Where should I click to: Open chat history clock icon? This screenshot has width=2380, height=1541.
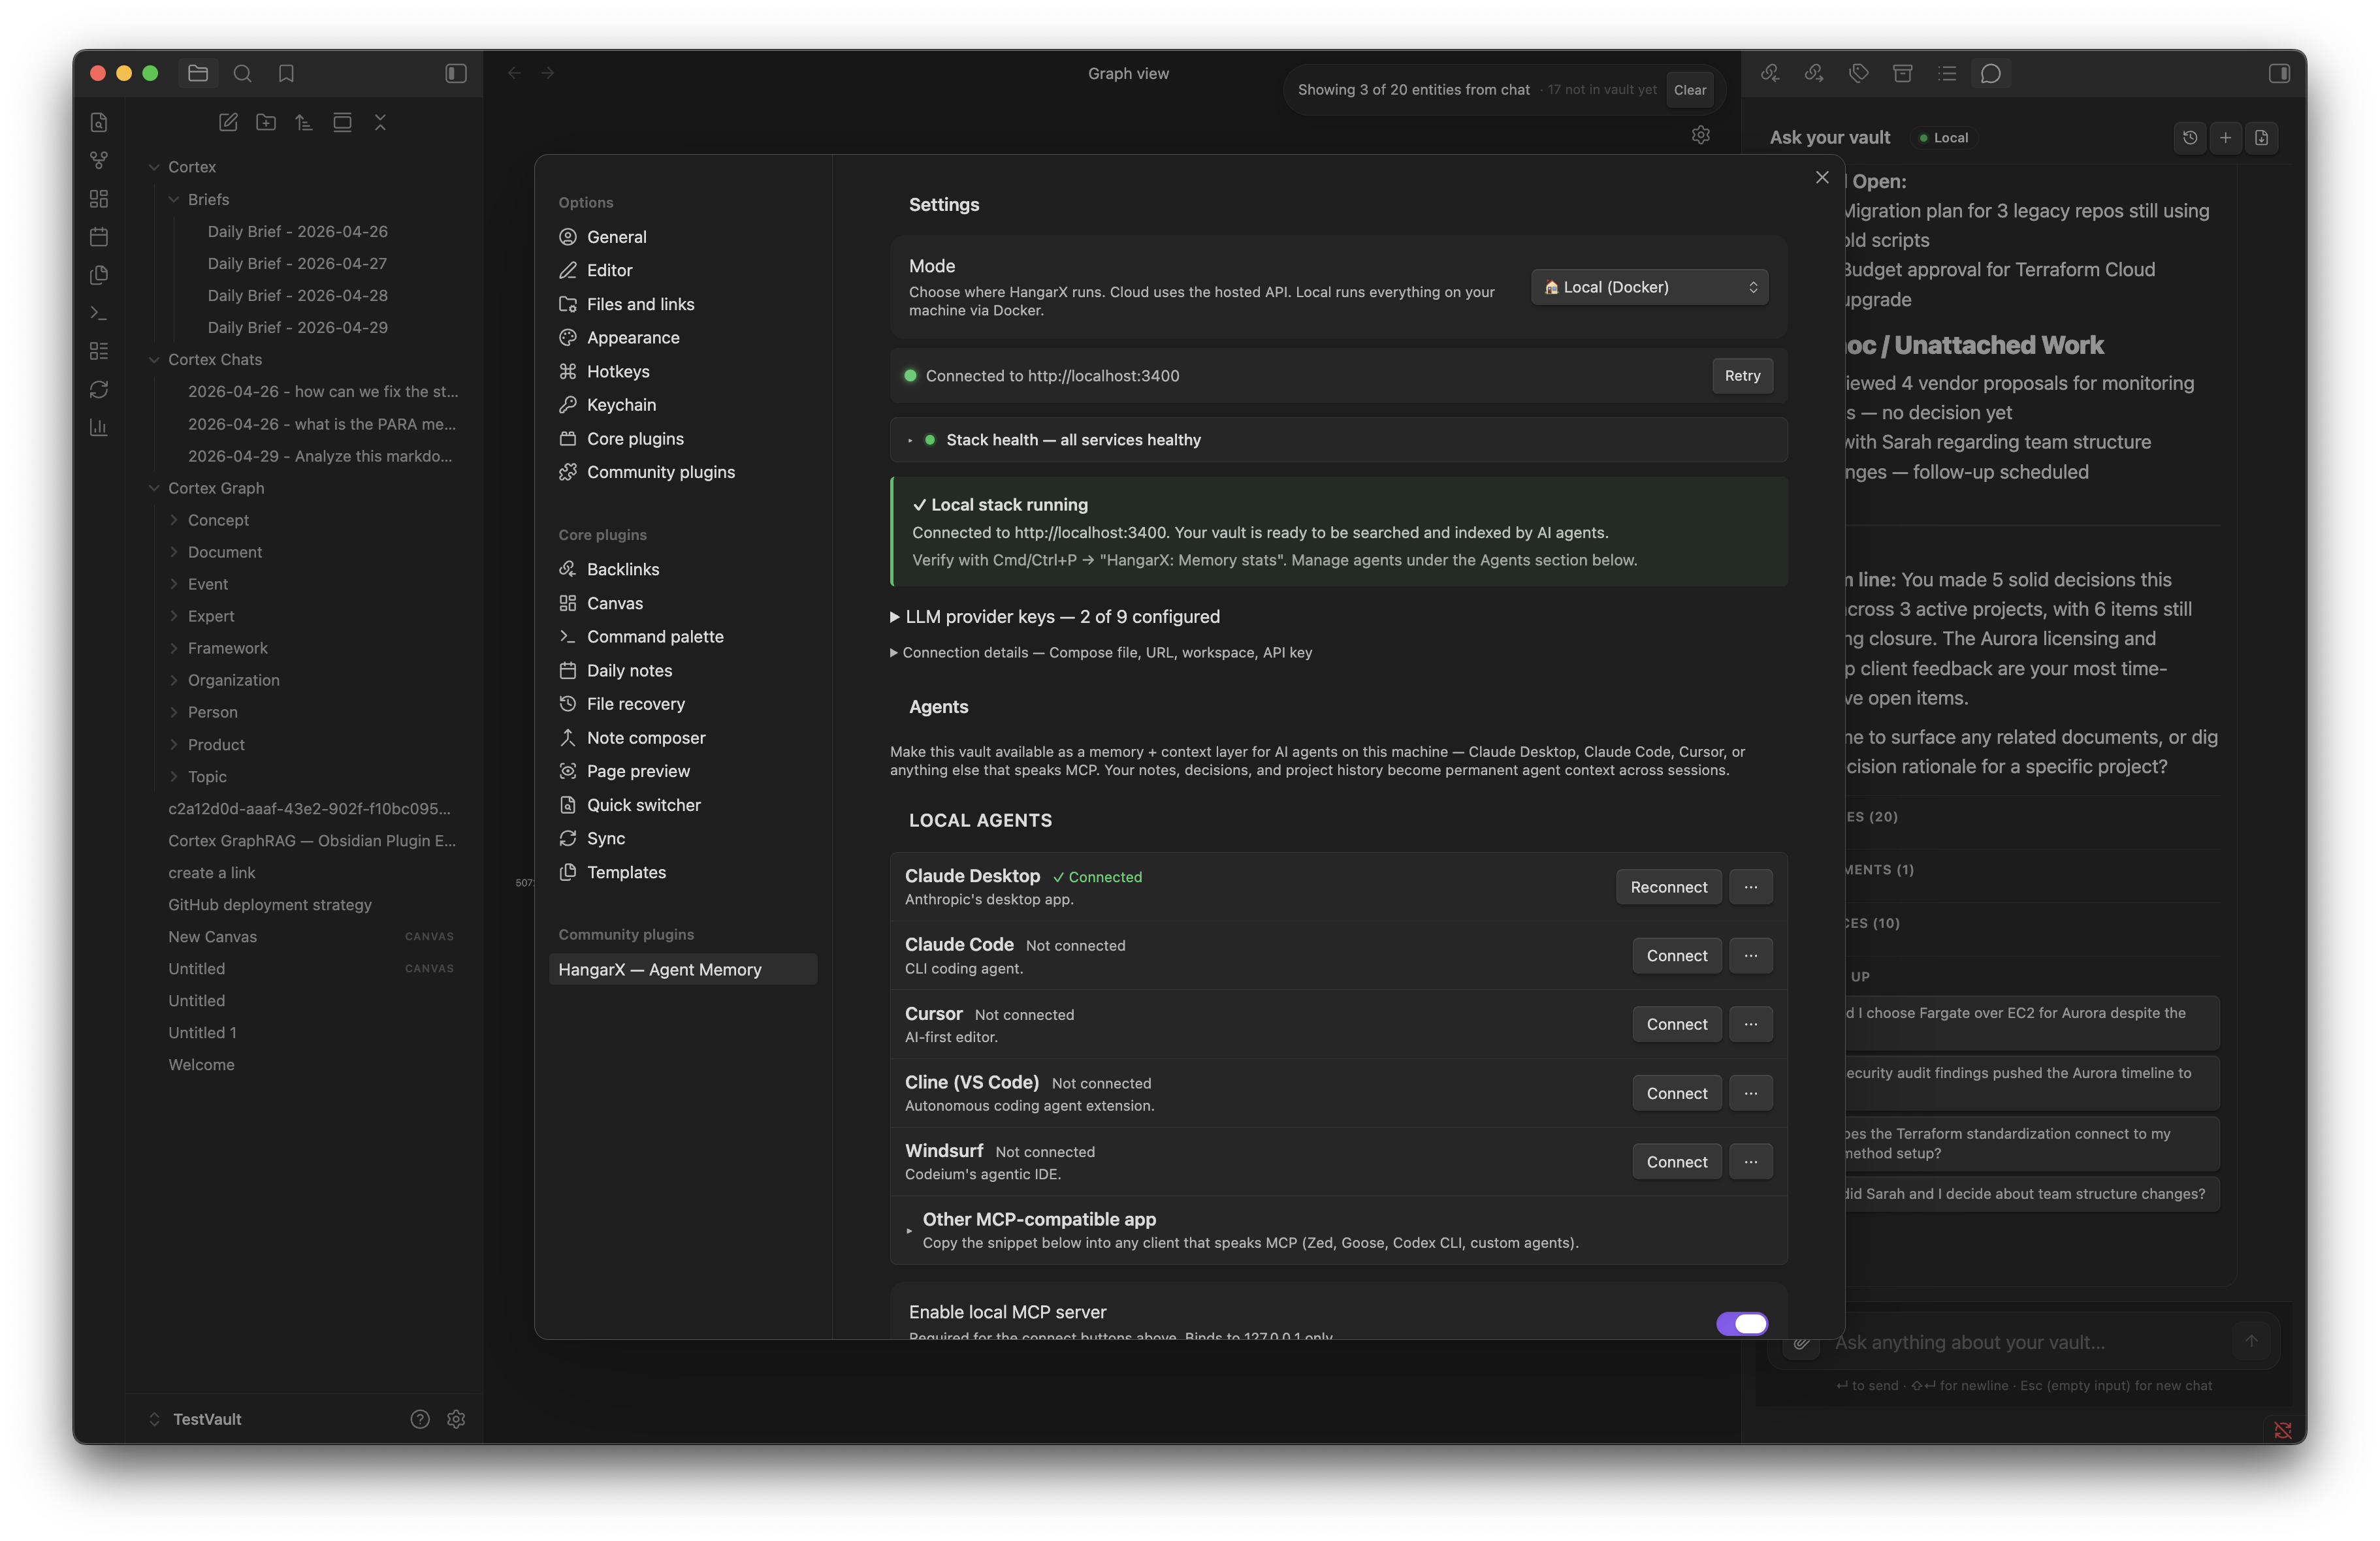point(2190,137)
